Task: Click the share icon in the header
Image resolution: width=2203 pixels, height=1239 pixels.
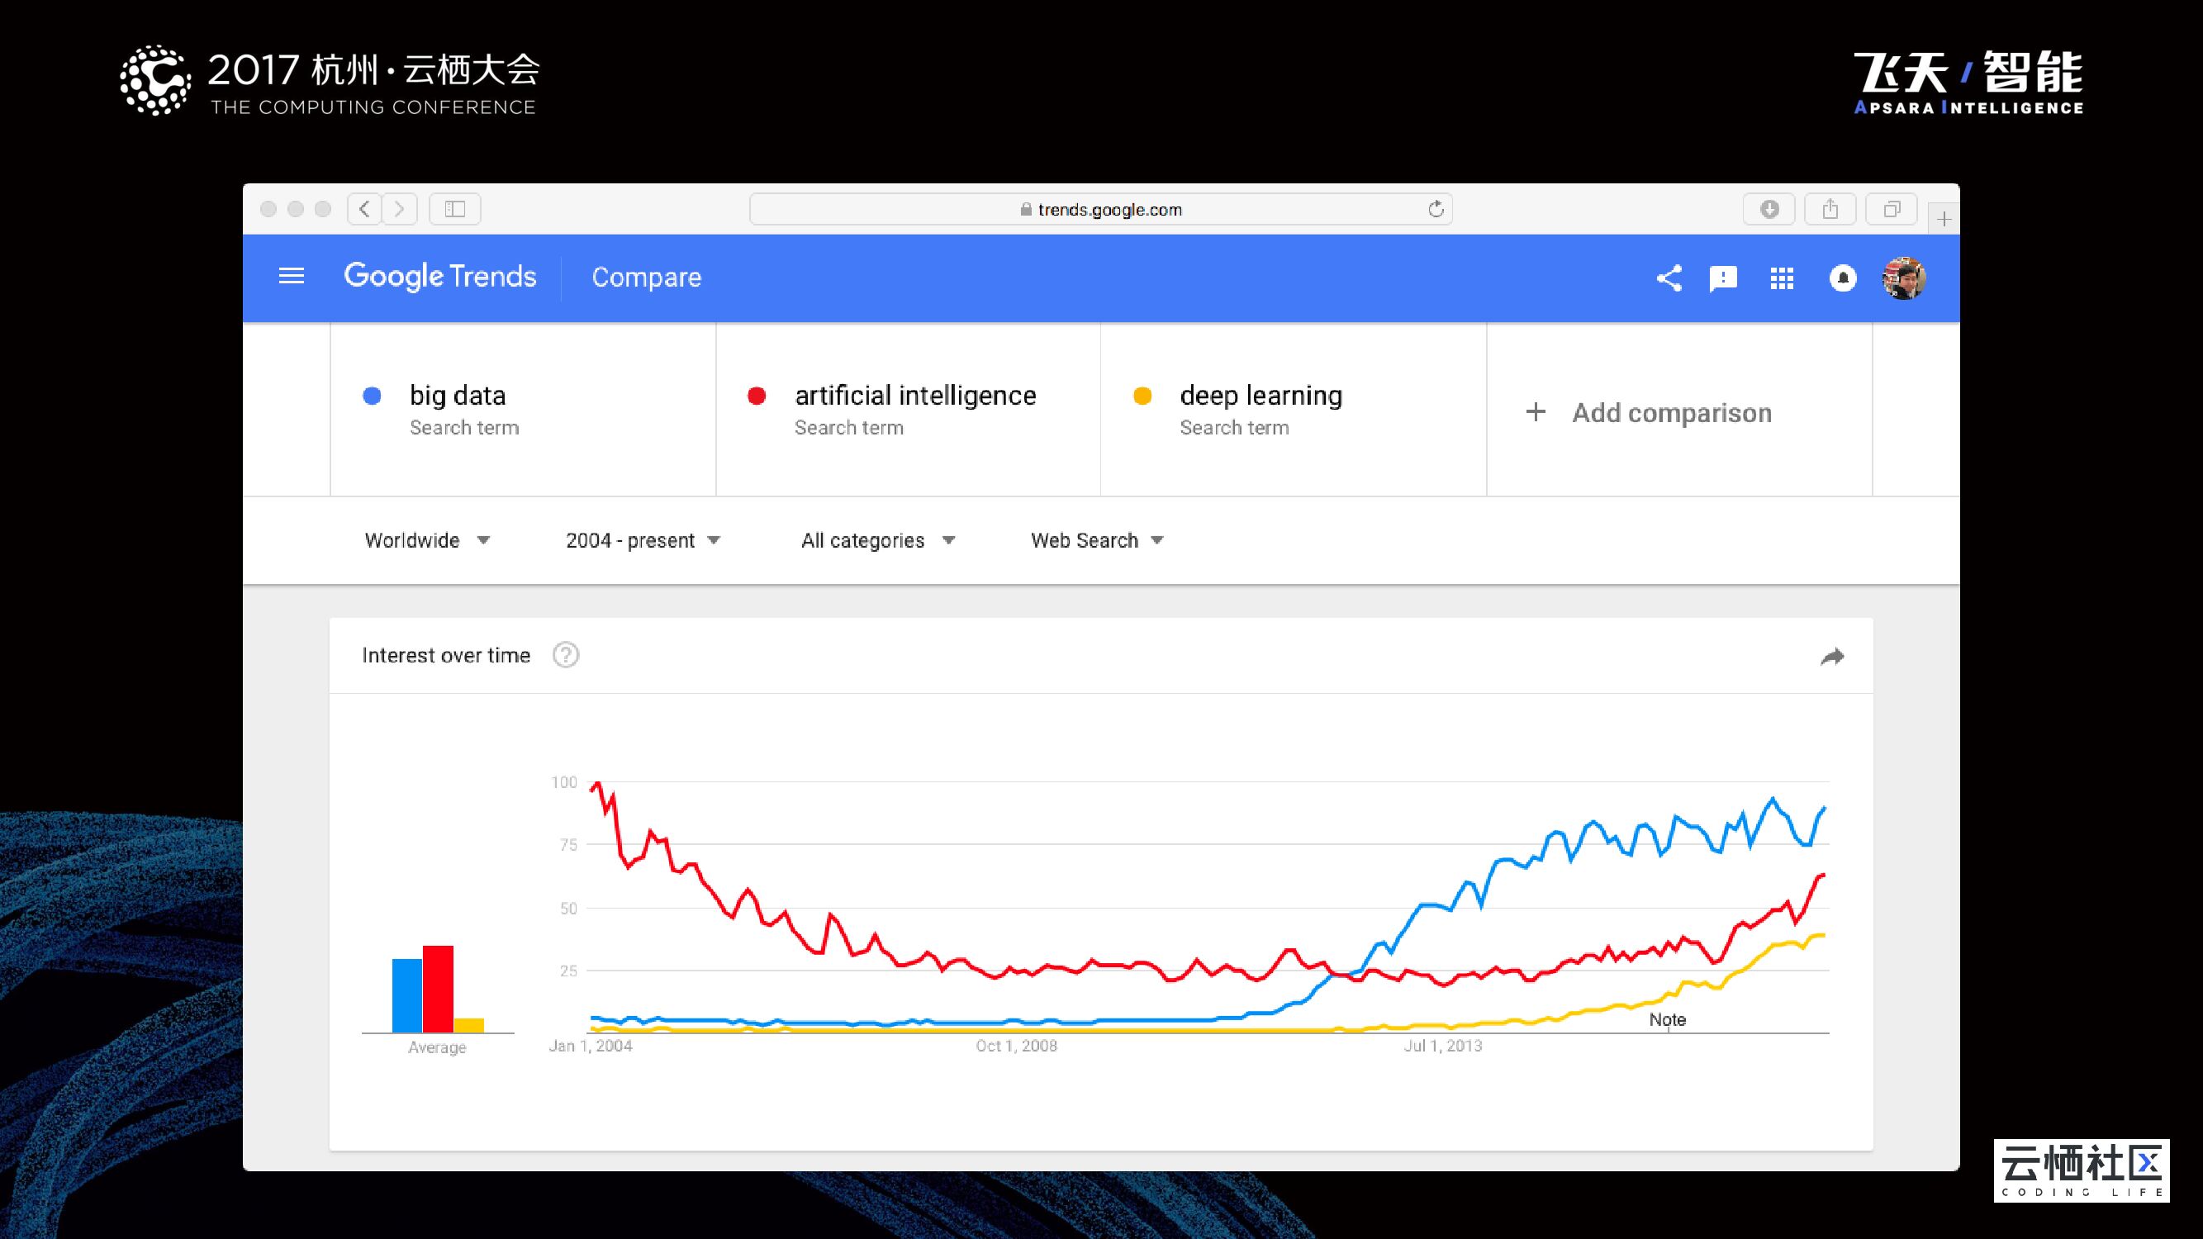Action: [x=1669, y=278]
